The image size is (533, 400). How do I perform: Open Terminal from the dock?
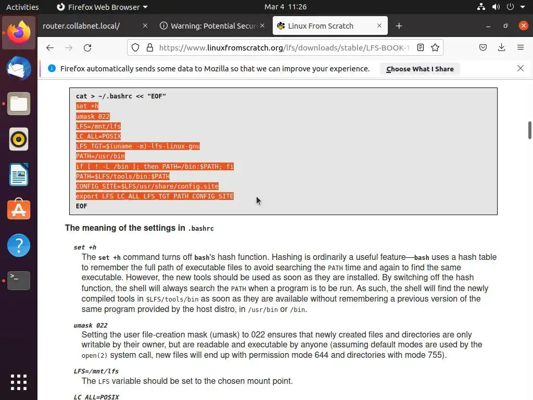(x=19, y=281)
